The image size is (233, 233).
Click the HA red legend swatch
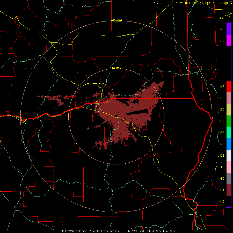pos(229,86)
